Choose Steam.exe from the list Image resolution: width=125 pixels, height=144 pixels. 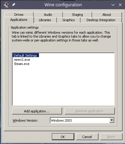21,64
